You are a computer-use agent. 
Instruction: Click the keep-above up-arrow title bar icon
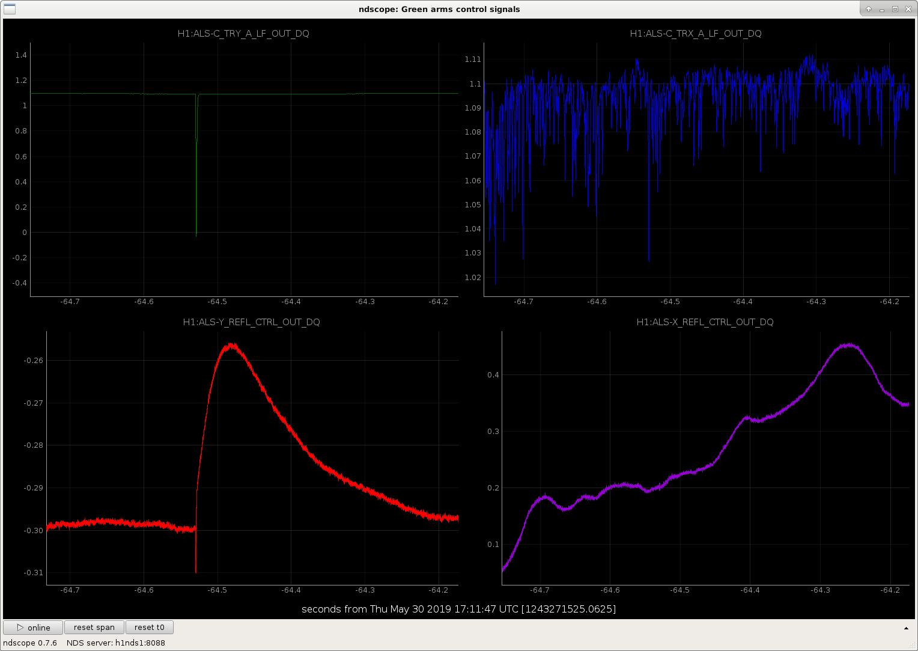869,9
